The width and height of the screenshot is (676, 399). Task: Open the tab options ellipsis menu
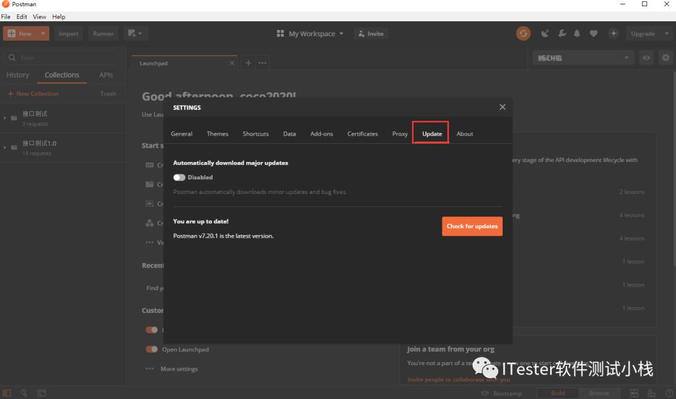[262, 63]
